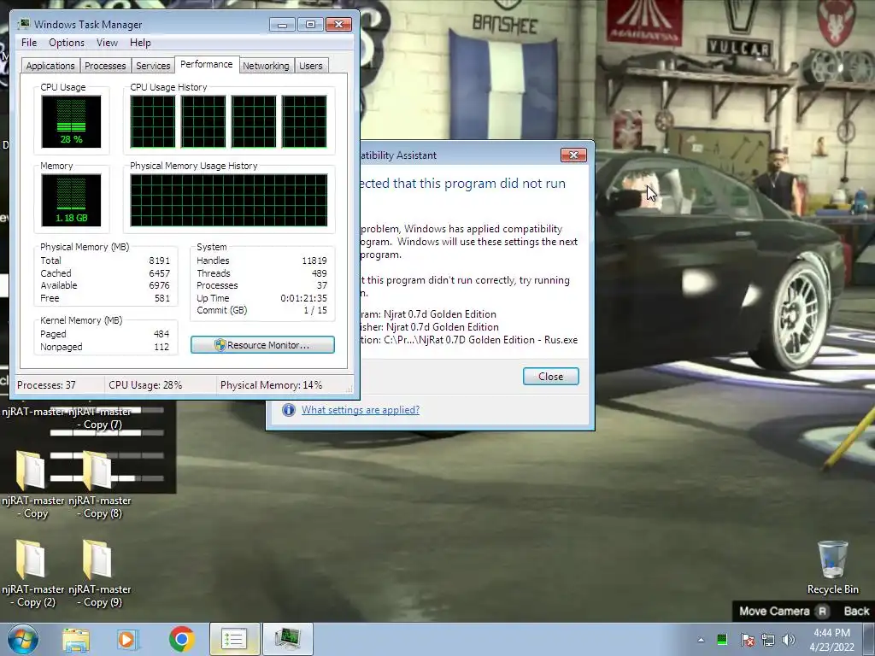Image resolution: width=875 pixels, height=656 pixels.
Task: Click the CPU Usage 28% meter
Action: 71,121
